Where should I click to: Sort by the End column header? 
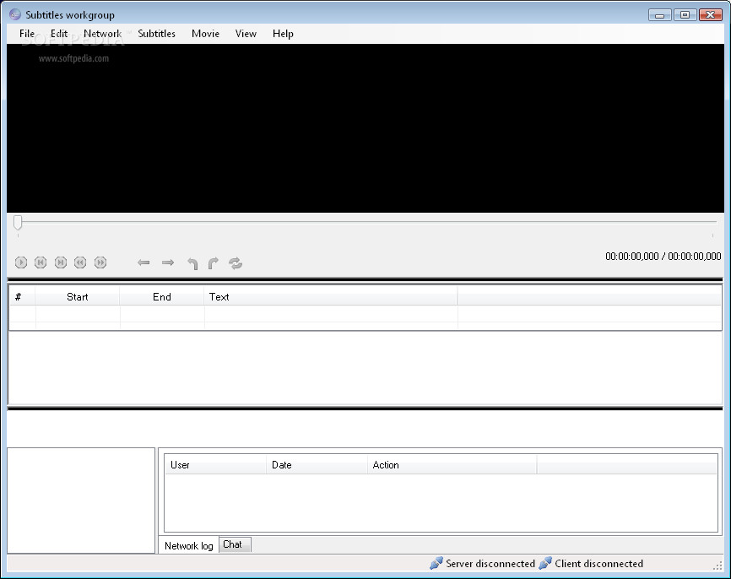click(162, 296)
